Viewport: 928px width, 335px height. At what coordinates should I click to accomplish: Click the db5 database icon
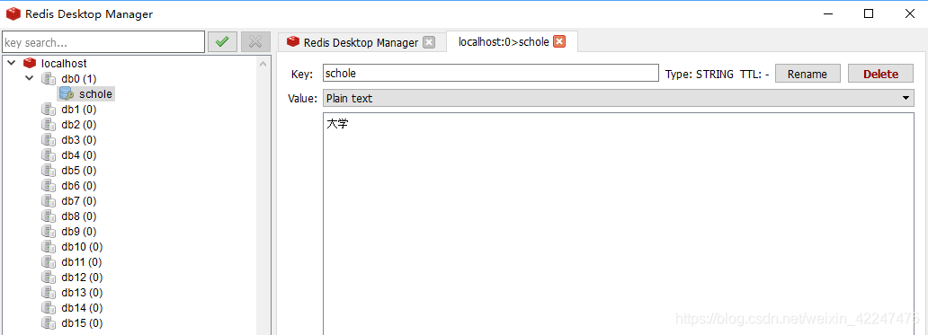coord(49,171)
